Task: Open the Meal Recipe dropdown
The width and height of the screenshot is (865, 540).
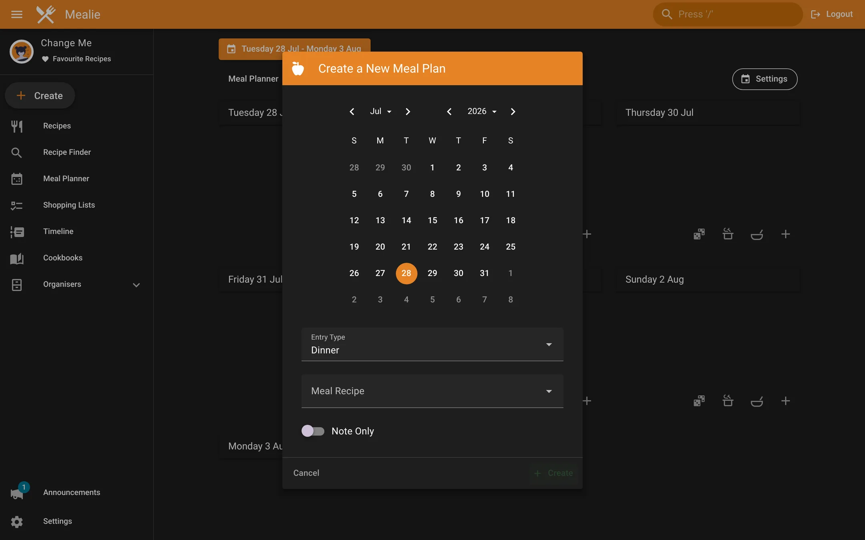Action: tap(432, 391)
